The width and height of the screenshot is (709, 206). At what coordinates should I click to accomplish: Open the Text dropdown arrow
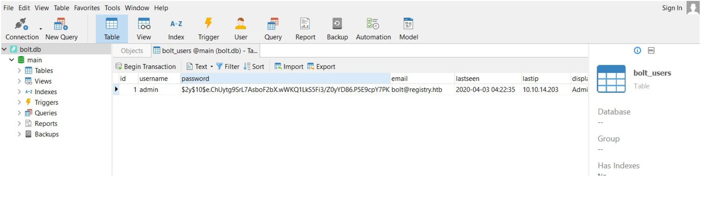tap(212, 67)
